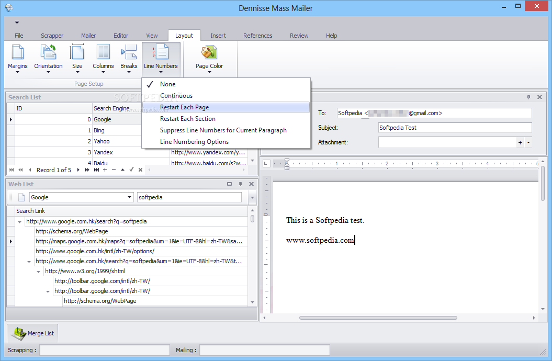The image size is (552, 361).
Task: Click the edit record up-arrow button
Action: pyautogui.click(x=122, y=170)
